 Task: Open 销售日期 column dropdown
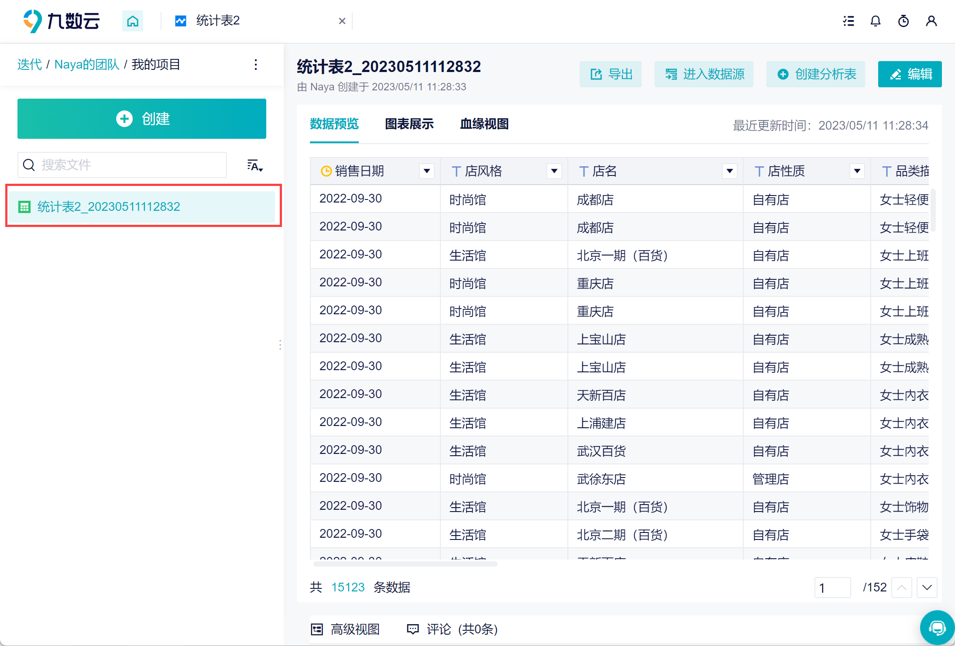pyautogui.click(x=427, y=171)
